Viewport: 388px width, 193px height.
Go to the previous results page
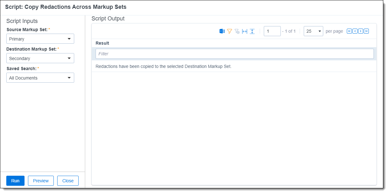355,31
